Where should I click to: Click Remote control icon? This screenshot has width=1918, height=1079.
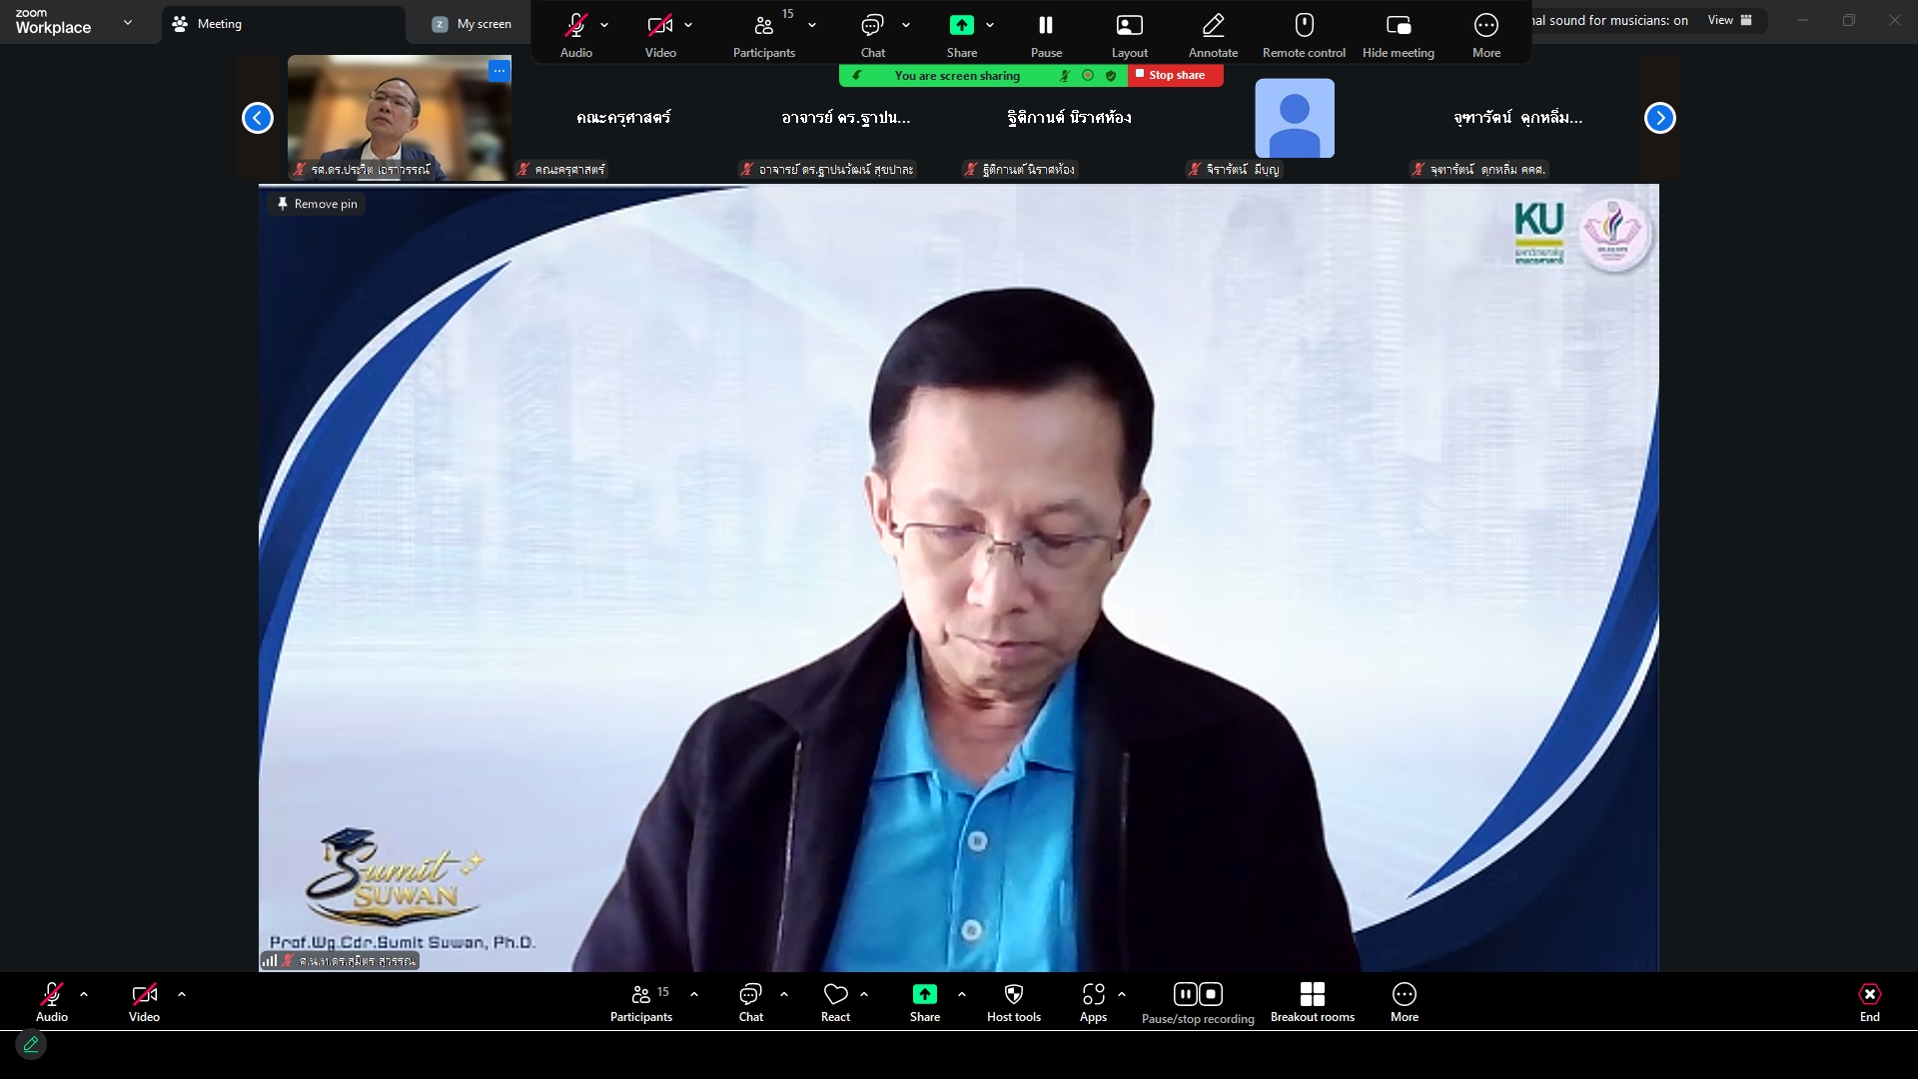(x=1304, y=26)
